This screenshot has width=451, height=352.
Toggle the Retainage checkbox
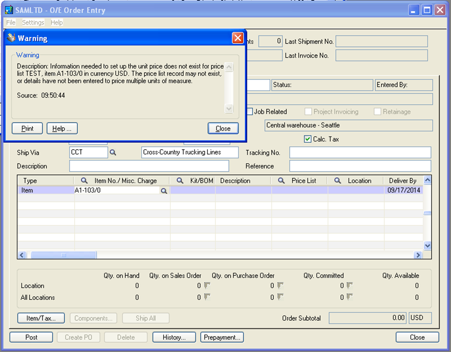377,111
